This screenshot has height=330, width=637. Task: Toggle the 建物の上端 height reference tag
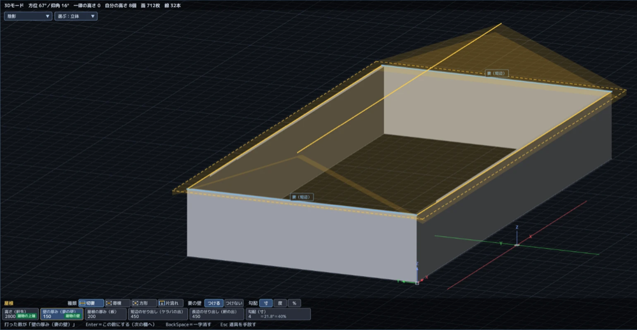click(x=26, y=316)
